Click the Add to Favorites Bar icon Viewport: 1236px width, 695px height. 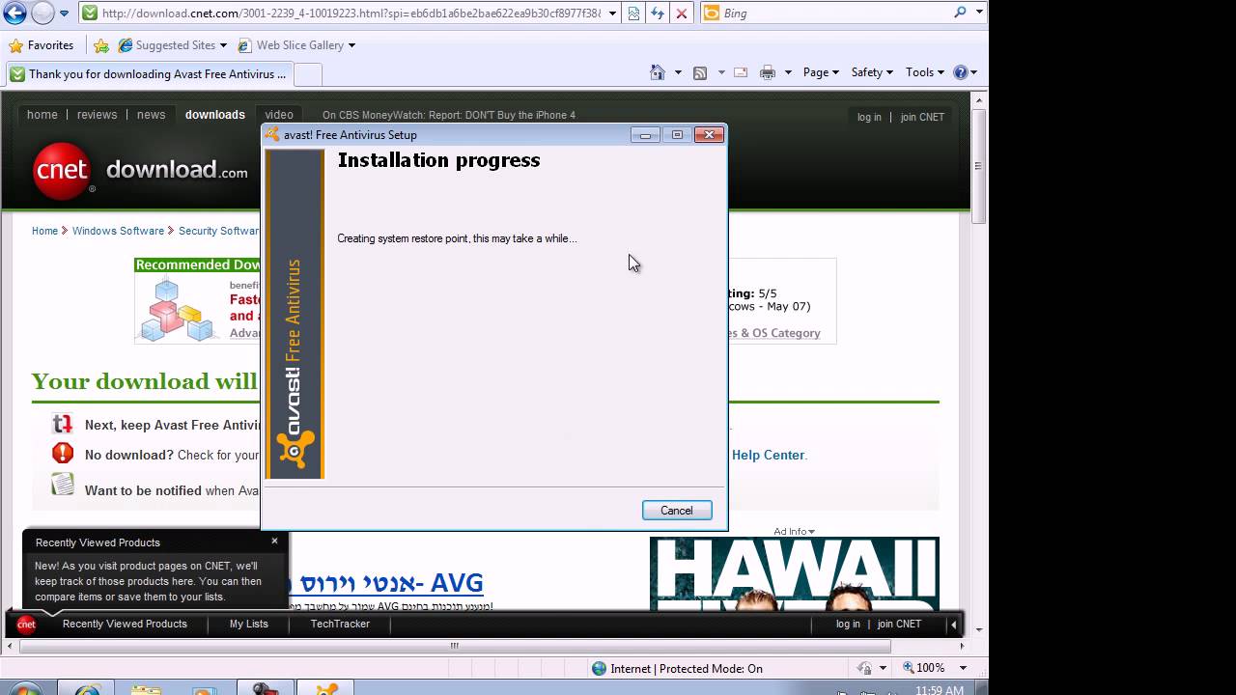coord(100,45)
